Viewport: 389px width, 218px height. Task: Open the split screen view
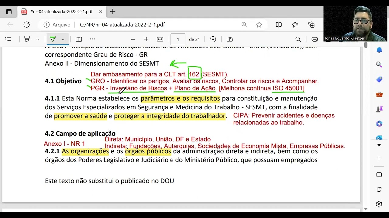(x=279, y=25)
